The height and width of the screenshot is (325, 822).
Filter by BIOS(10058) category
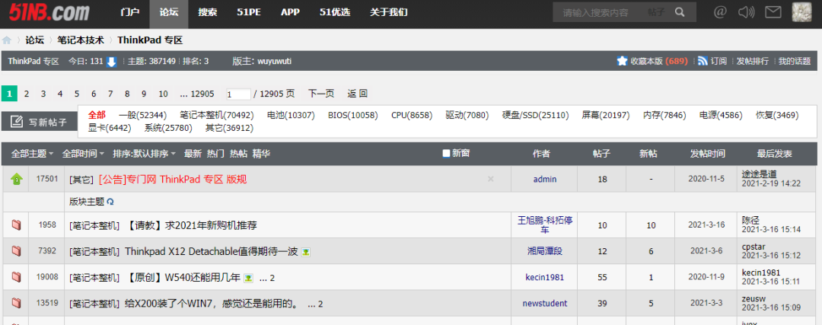[x=353, y=116]
